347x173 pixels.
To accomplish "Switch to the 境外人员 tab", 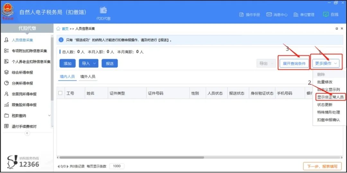I will click(x=87, y=77).
